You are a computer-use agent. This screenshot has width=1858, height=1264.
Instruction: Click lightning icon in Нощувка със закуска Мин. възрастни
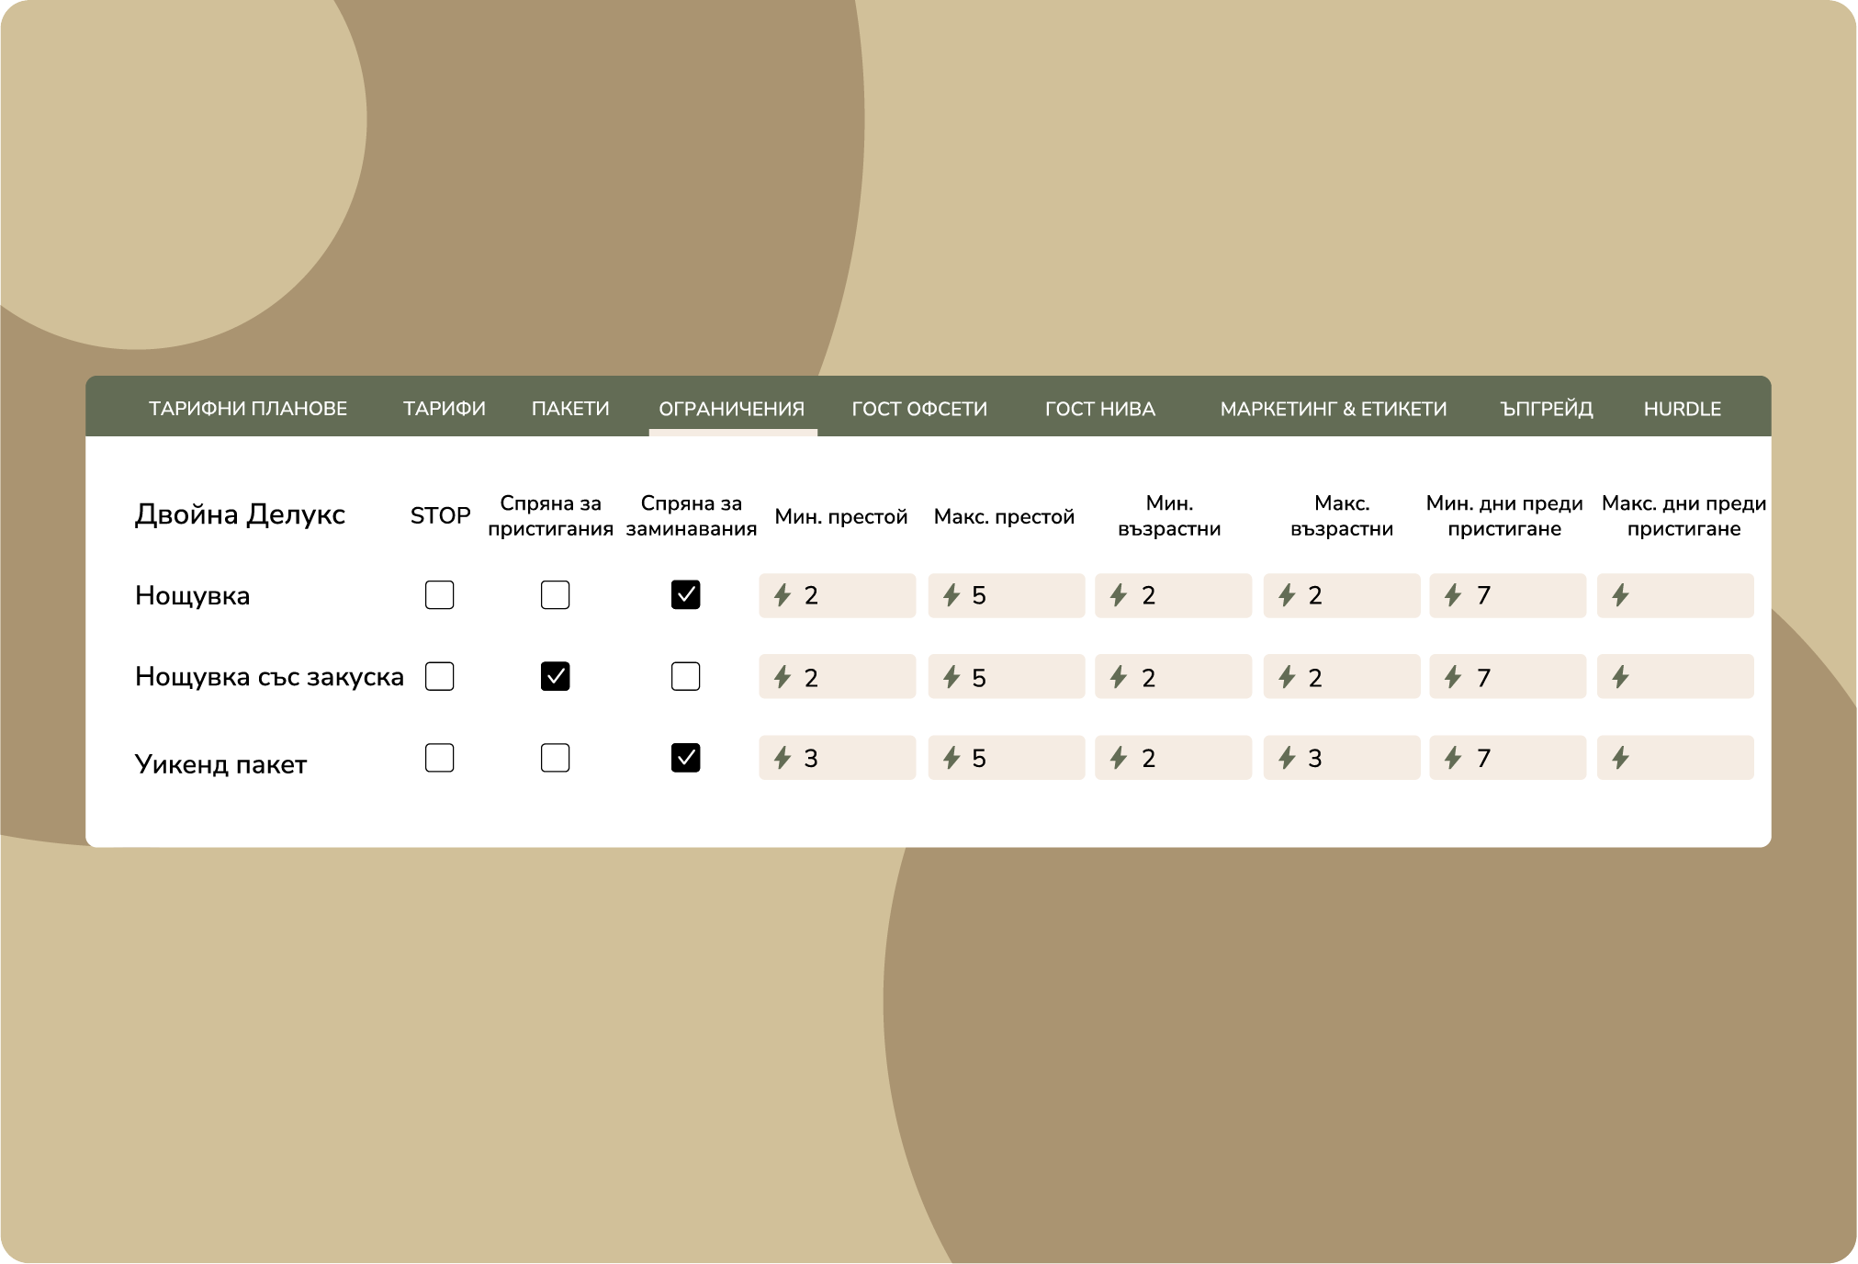pos(1119,677)
